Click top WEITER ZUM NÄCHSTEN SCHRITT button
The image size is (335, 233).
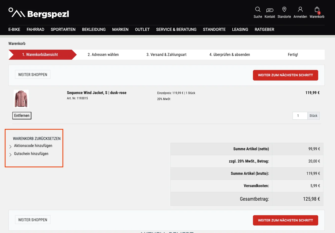pyautogui.click(x=285, y=75)
